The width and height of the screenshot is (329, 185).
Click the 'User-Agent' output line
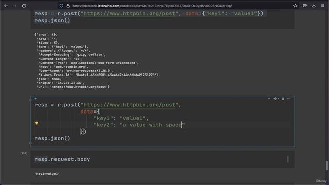coord(76,71)
